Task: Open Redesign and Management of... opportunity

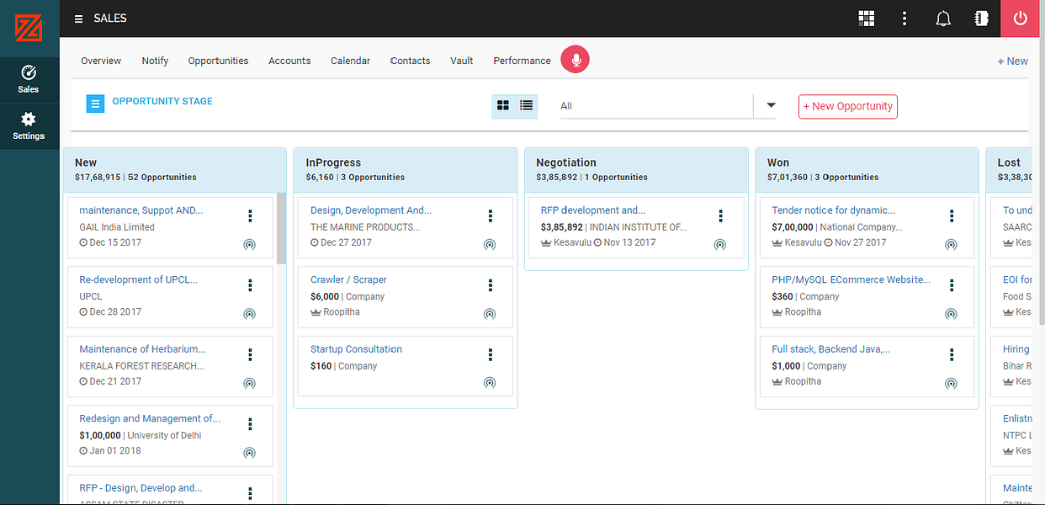Action: 150,418
